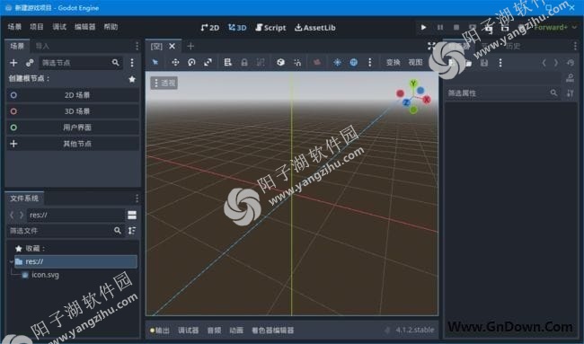The height and width of the screenshot is (344, 584).
Task: Choose 其他节点 as root node
Action: pyautogui.click(x=73, y=144)
